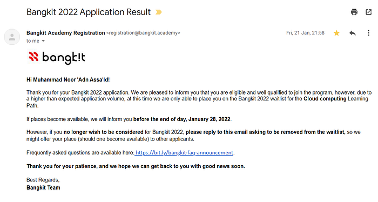Click the bold January 28, 2022 deadline text
Image resolution: width=378 pixels, height=202 pixels.
pyautogui.click(x=210, y=119)
